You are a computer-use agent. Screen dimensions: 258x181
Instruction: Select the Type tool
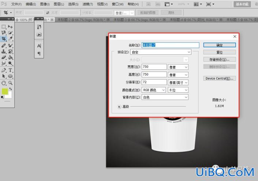click(x=10, y=70)
